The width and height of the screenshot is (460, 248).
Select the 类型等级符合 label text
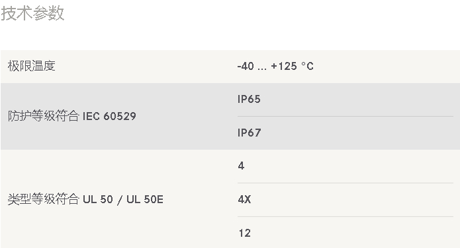(x=44, y=199)
